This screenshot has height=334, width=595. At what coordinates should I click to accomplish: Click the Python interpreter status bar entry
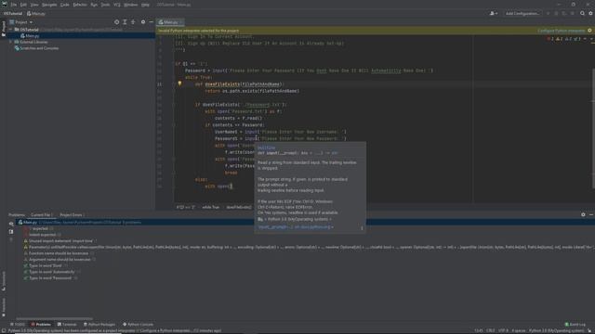pos(557,331)
